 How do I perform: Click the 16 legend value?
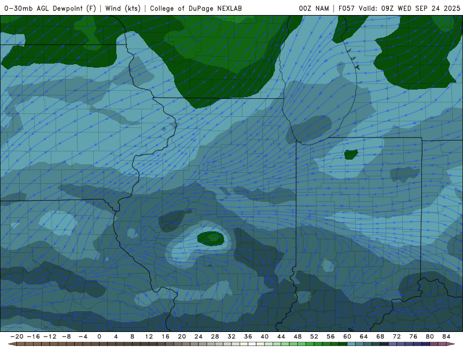tap(166, 337)
